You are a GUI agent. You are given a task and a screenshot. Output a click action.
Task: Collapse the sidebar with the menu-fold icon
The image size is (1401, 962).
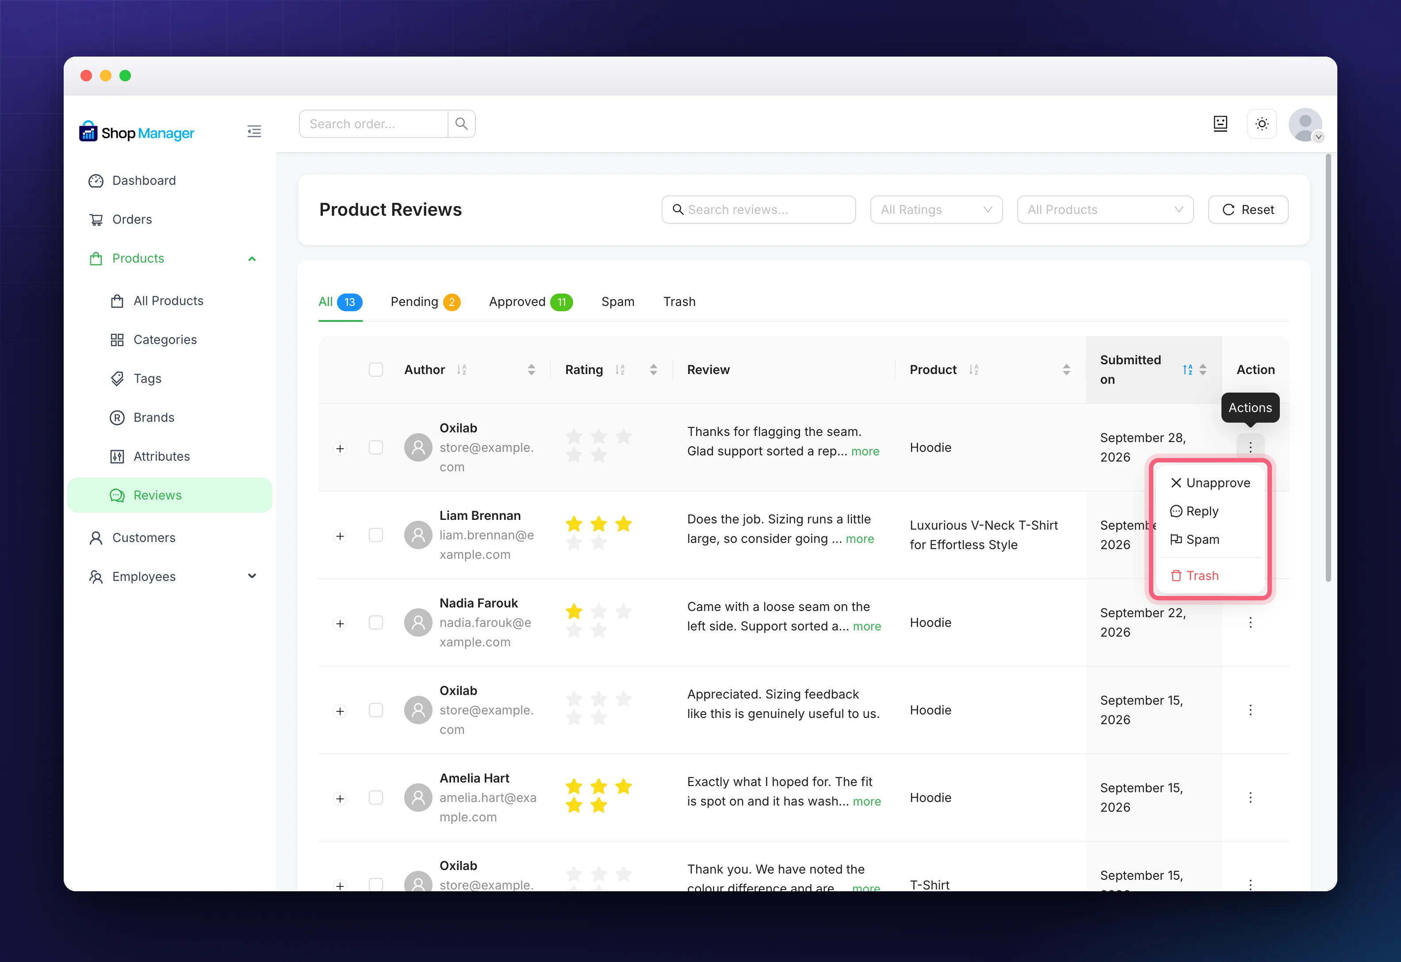(x=254, y=131)
